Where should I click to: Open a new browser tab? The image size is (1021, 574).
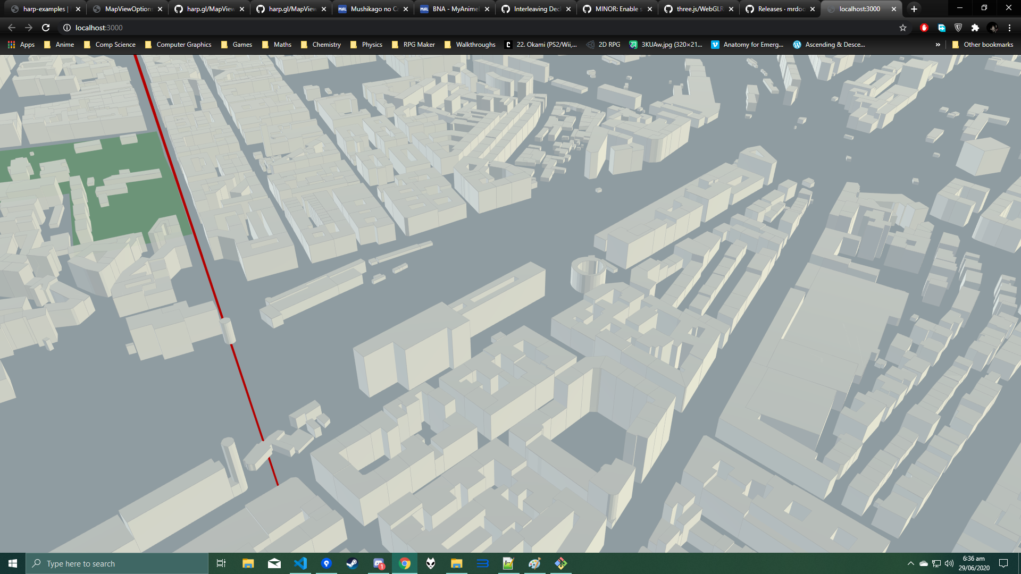914,9
